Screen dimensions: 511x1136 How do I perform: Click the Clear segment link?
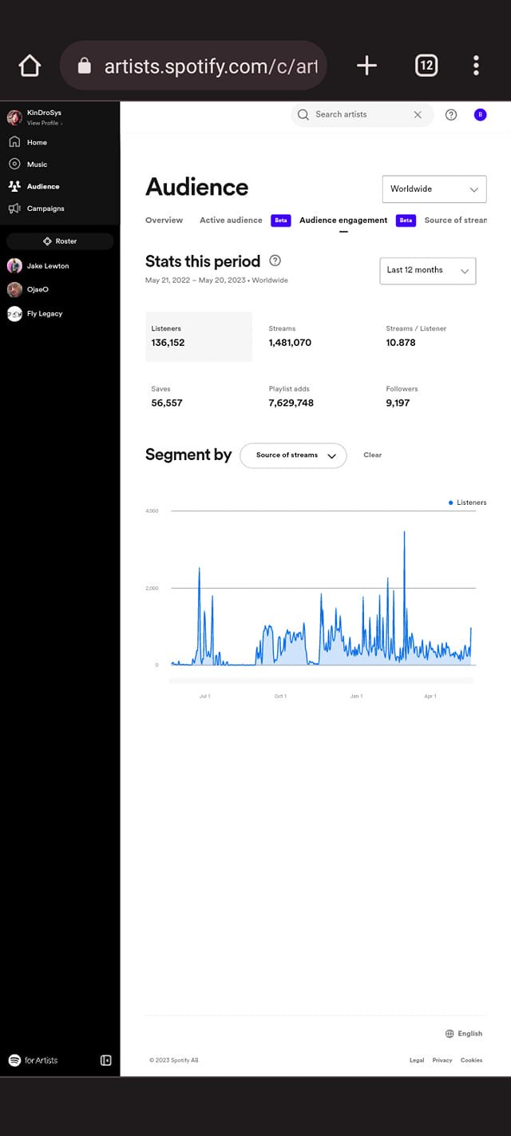click(372, 455)
